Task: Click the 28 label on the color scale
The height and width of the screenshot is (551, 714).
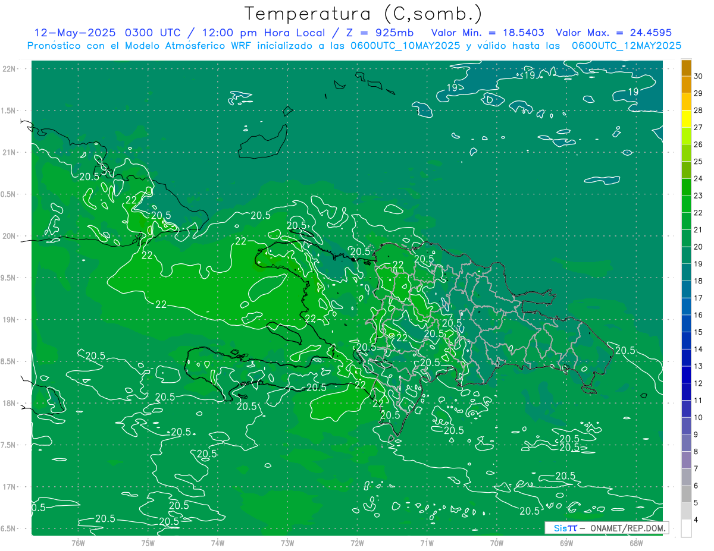Action: [699, 111]
